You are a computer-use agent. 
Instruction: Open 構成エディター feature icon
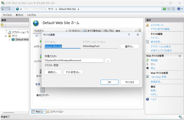[42, 90]
